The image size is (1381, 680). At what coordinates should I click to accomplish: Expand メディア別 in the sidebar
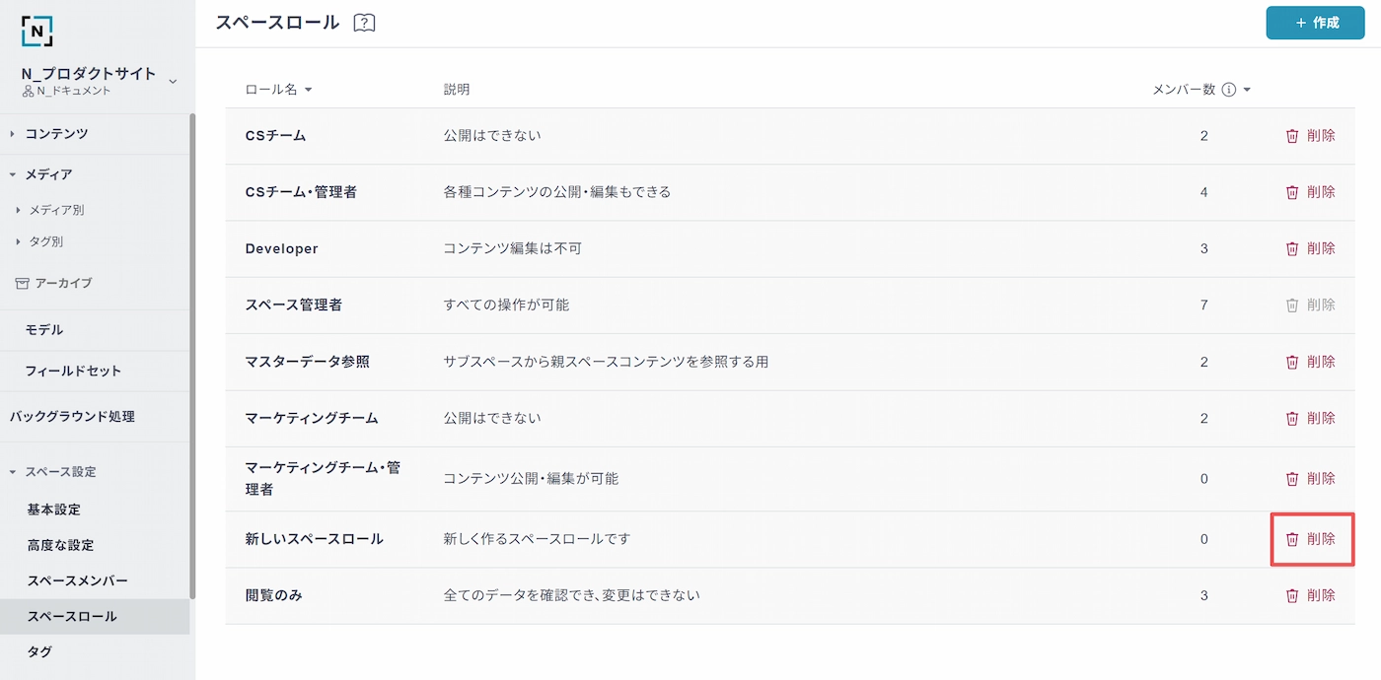pos(18,210)
